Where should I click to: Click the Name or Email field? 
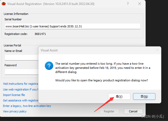point(22,58)
